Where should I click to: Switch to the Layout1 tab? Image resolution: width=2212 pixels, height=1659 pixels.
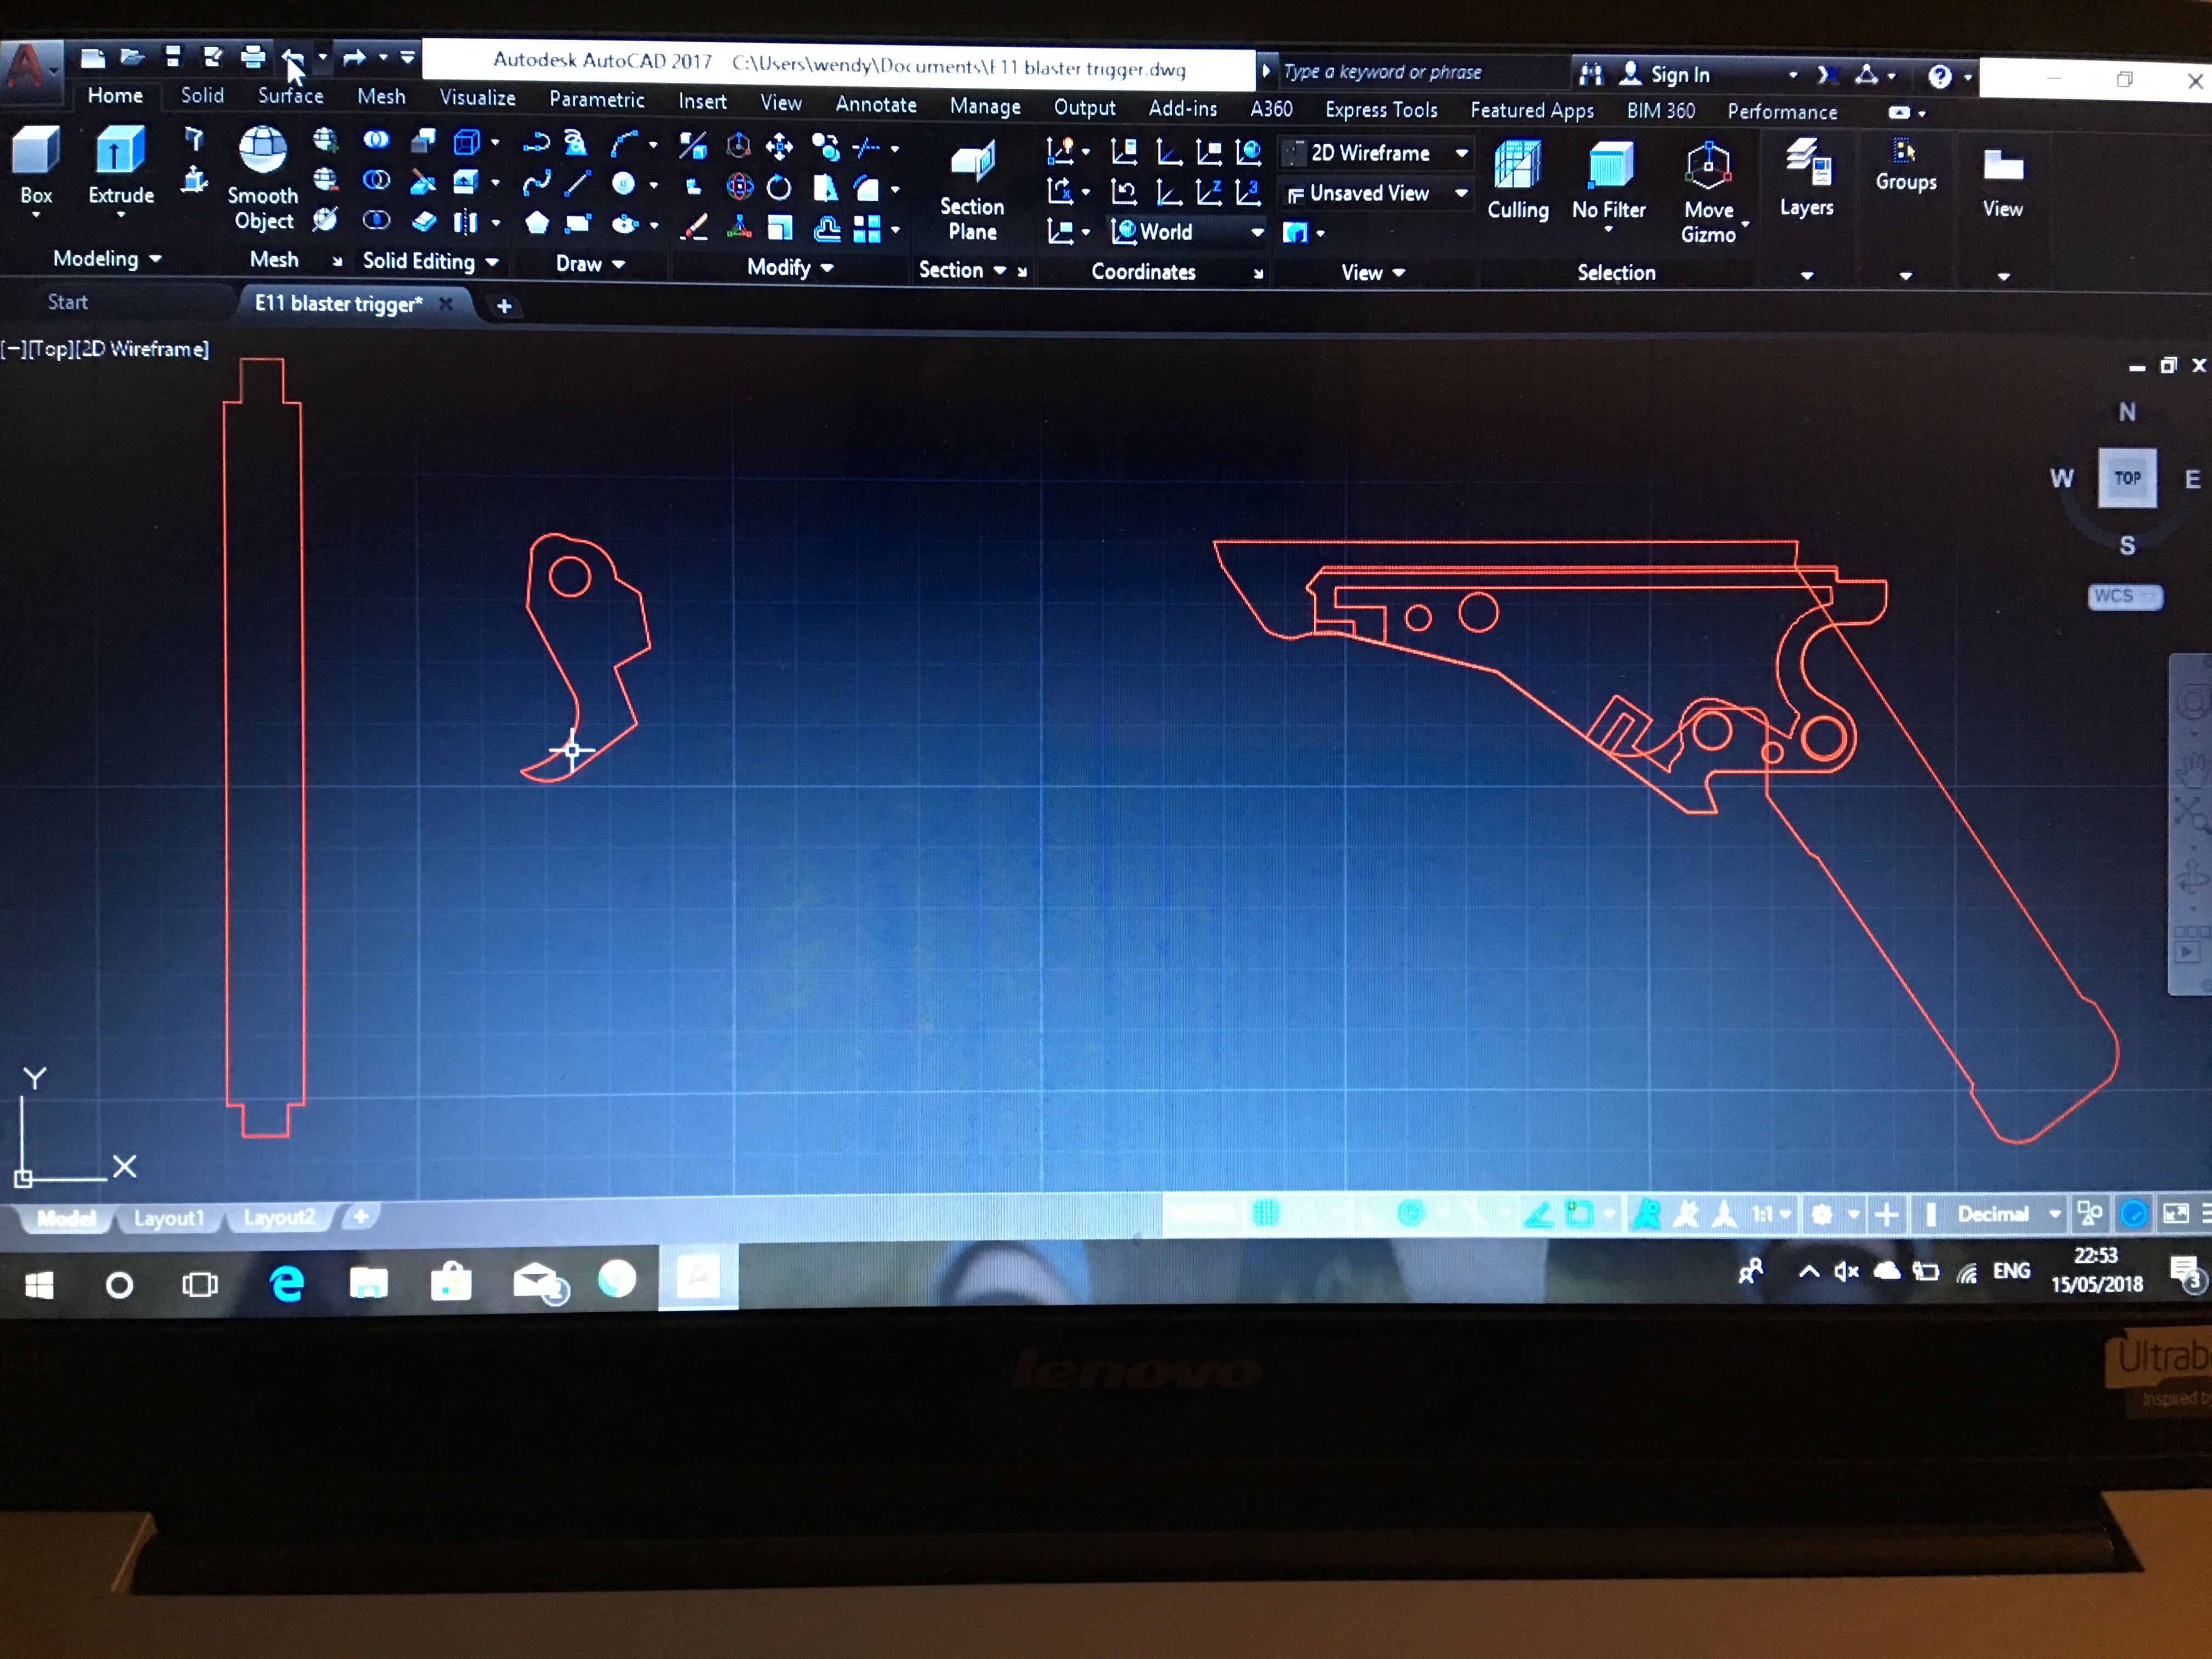pos(169,1218)
